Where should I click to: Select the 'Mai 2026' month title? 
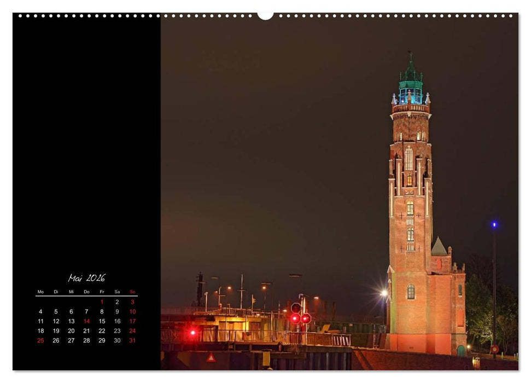(x=87, y=277)
